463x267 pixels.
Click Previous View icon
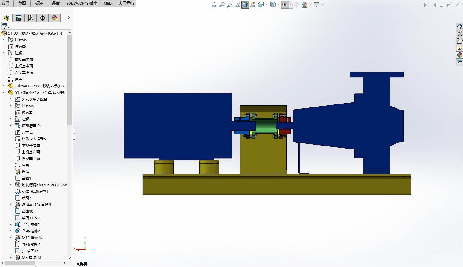(x=237, y=5)
